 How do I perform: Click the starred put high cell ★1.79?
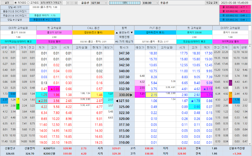pos(194,101)
